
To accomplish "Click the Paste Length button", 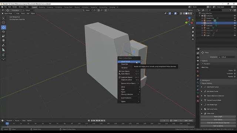I will tap(218, 117).
